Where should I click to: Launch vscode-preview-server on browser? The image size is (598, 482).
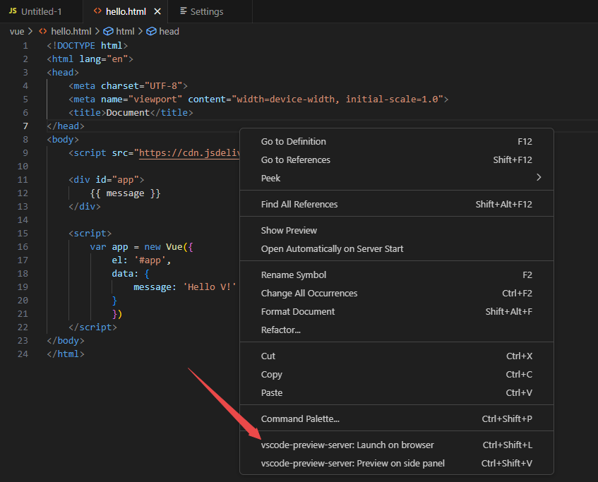point(347,445)
